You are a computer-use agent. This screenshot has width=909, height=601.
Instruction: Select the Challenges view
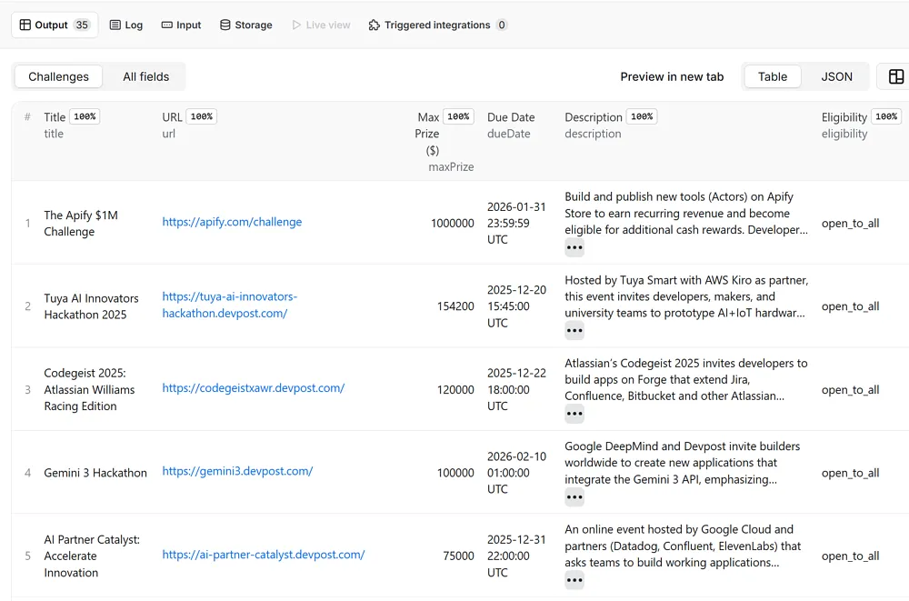[x=58, y=77]
